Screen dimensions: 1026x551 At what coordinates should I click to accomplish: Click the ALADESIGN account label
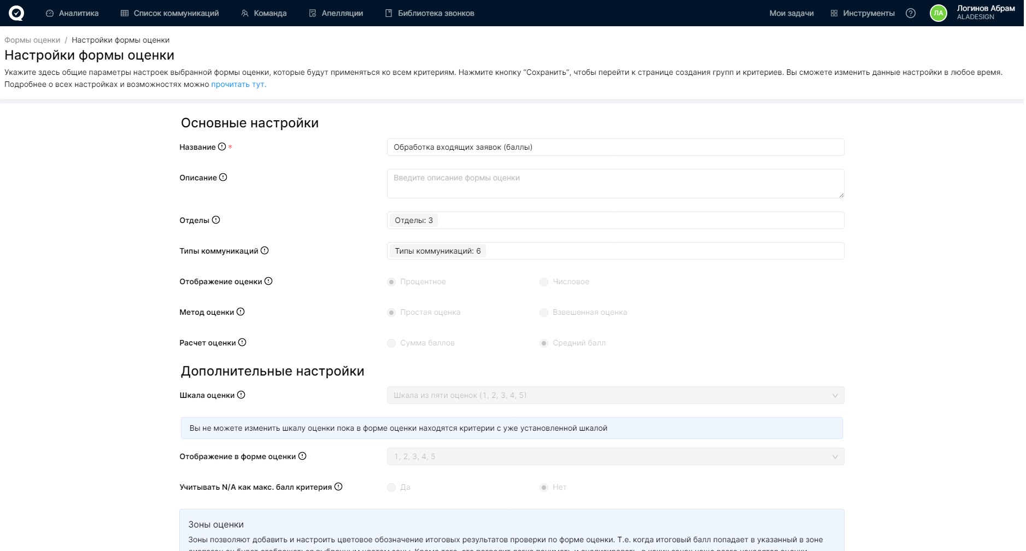click(x=975, y=17)
